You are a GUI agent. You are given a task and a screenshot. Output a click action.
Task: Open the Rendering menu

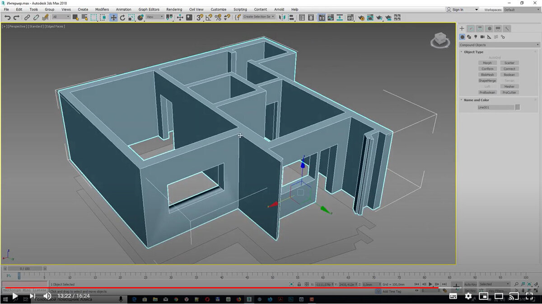coord(174,9)
